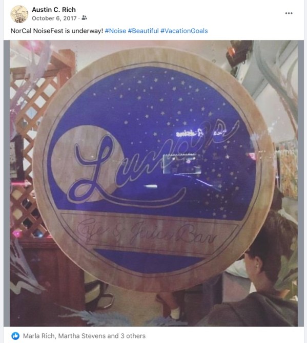Click the 'NorCal NoiseFest is underway!' caption text
The height and width of the screenshot is (343, 307).
tap(57, 31)
